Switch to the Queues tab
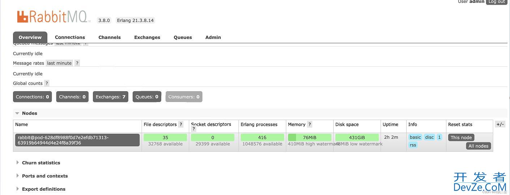The image size is (510, 195). (x=183, y=37)
